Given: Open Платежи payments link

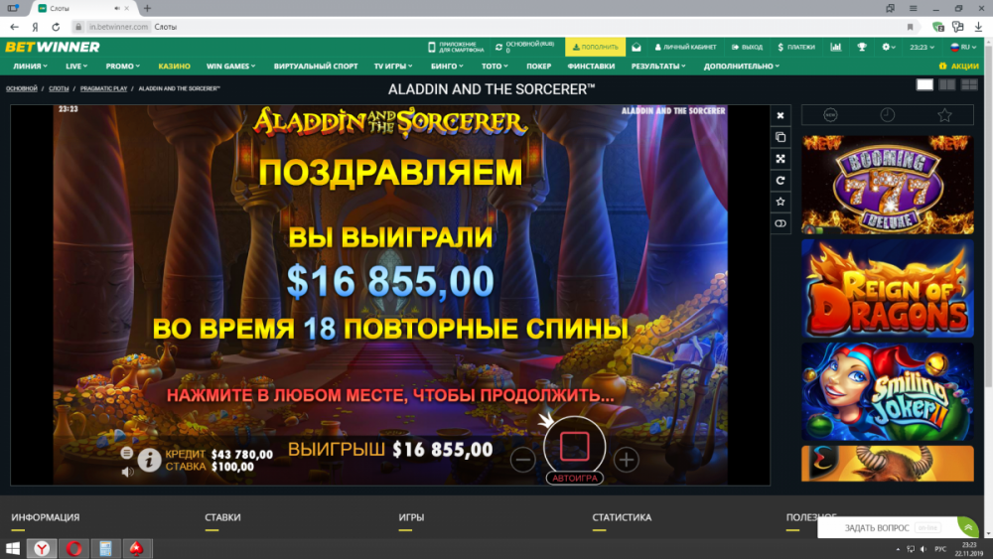Looking at the screenshot, I should click(796, 47).
